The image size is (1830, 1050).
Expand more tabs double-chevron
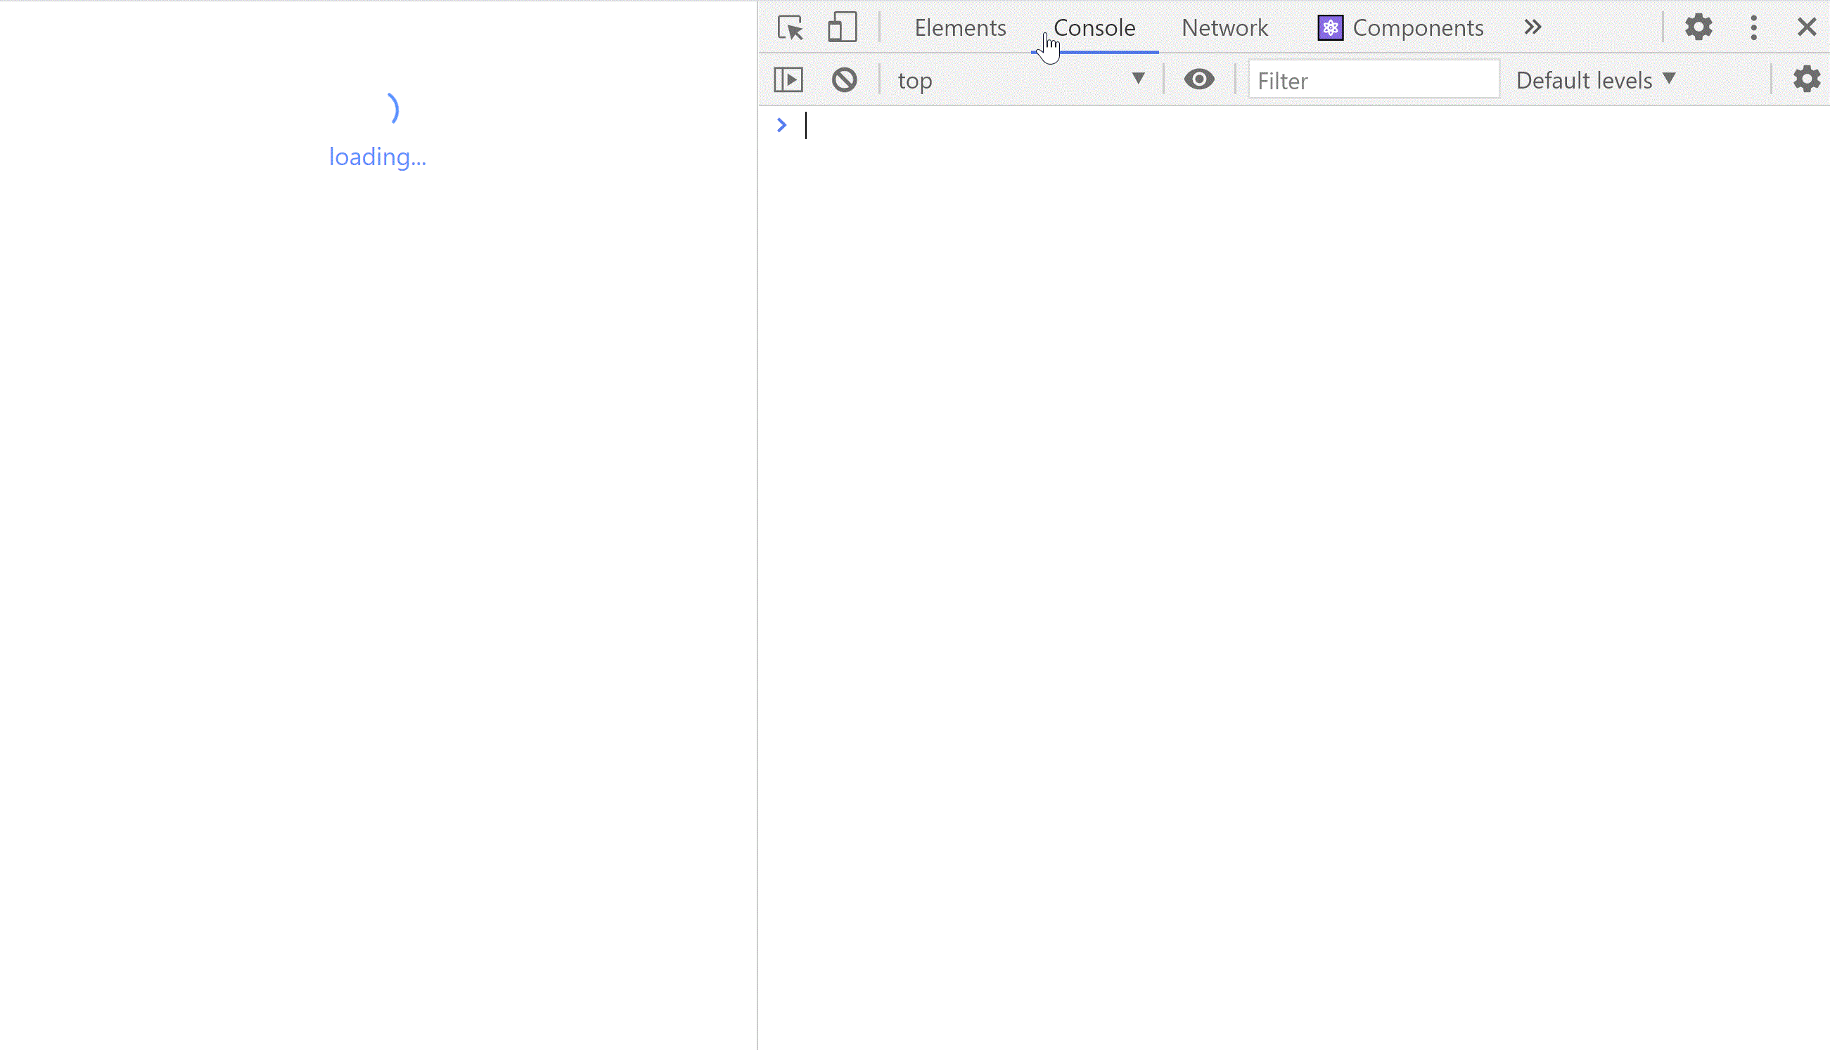[x=1533, y=27]
